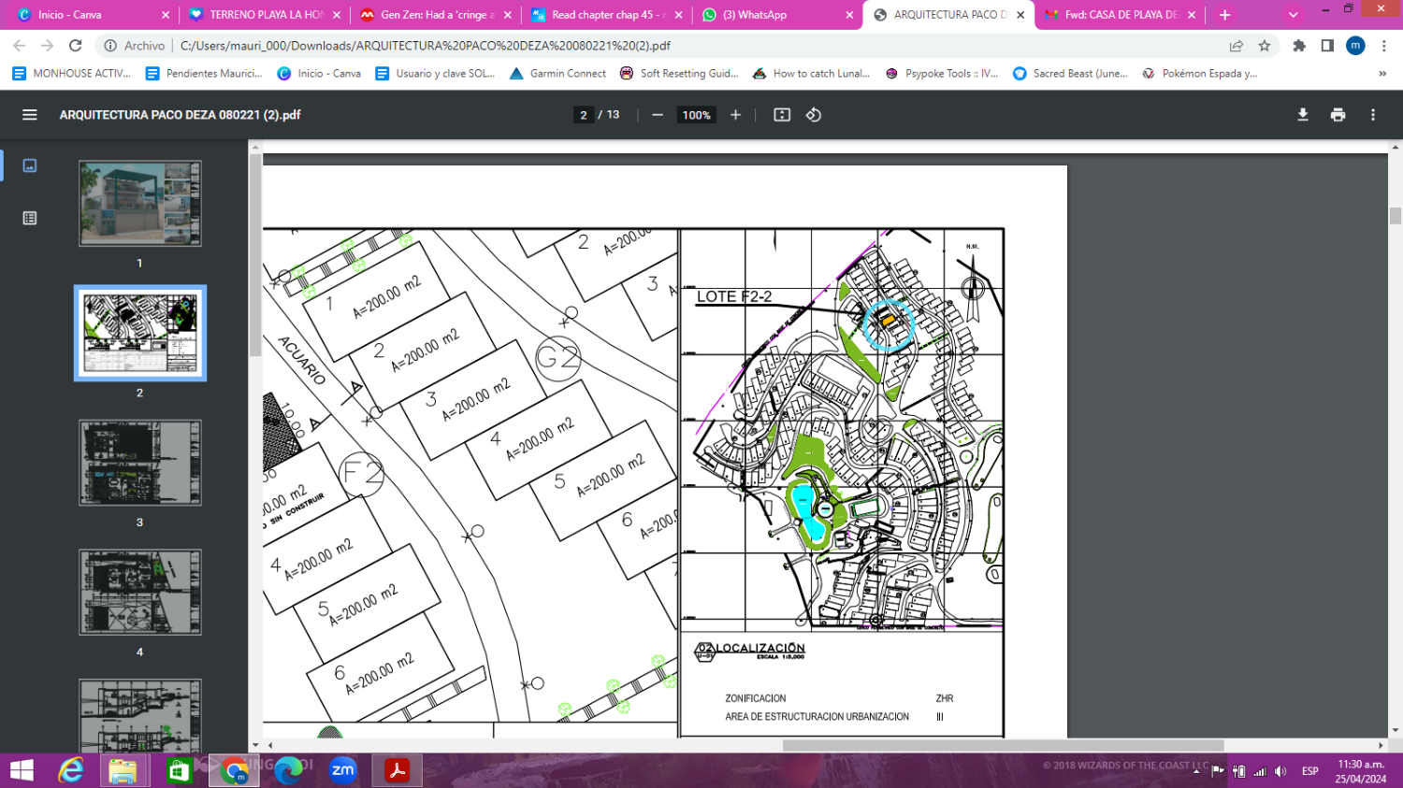
Task: Print the PDF document
Action: pos(1338,115)
